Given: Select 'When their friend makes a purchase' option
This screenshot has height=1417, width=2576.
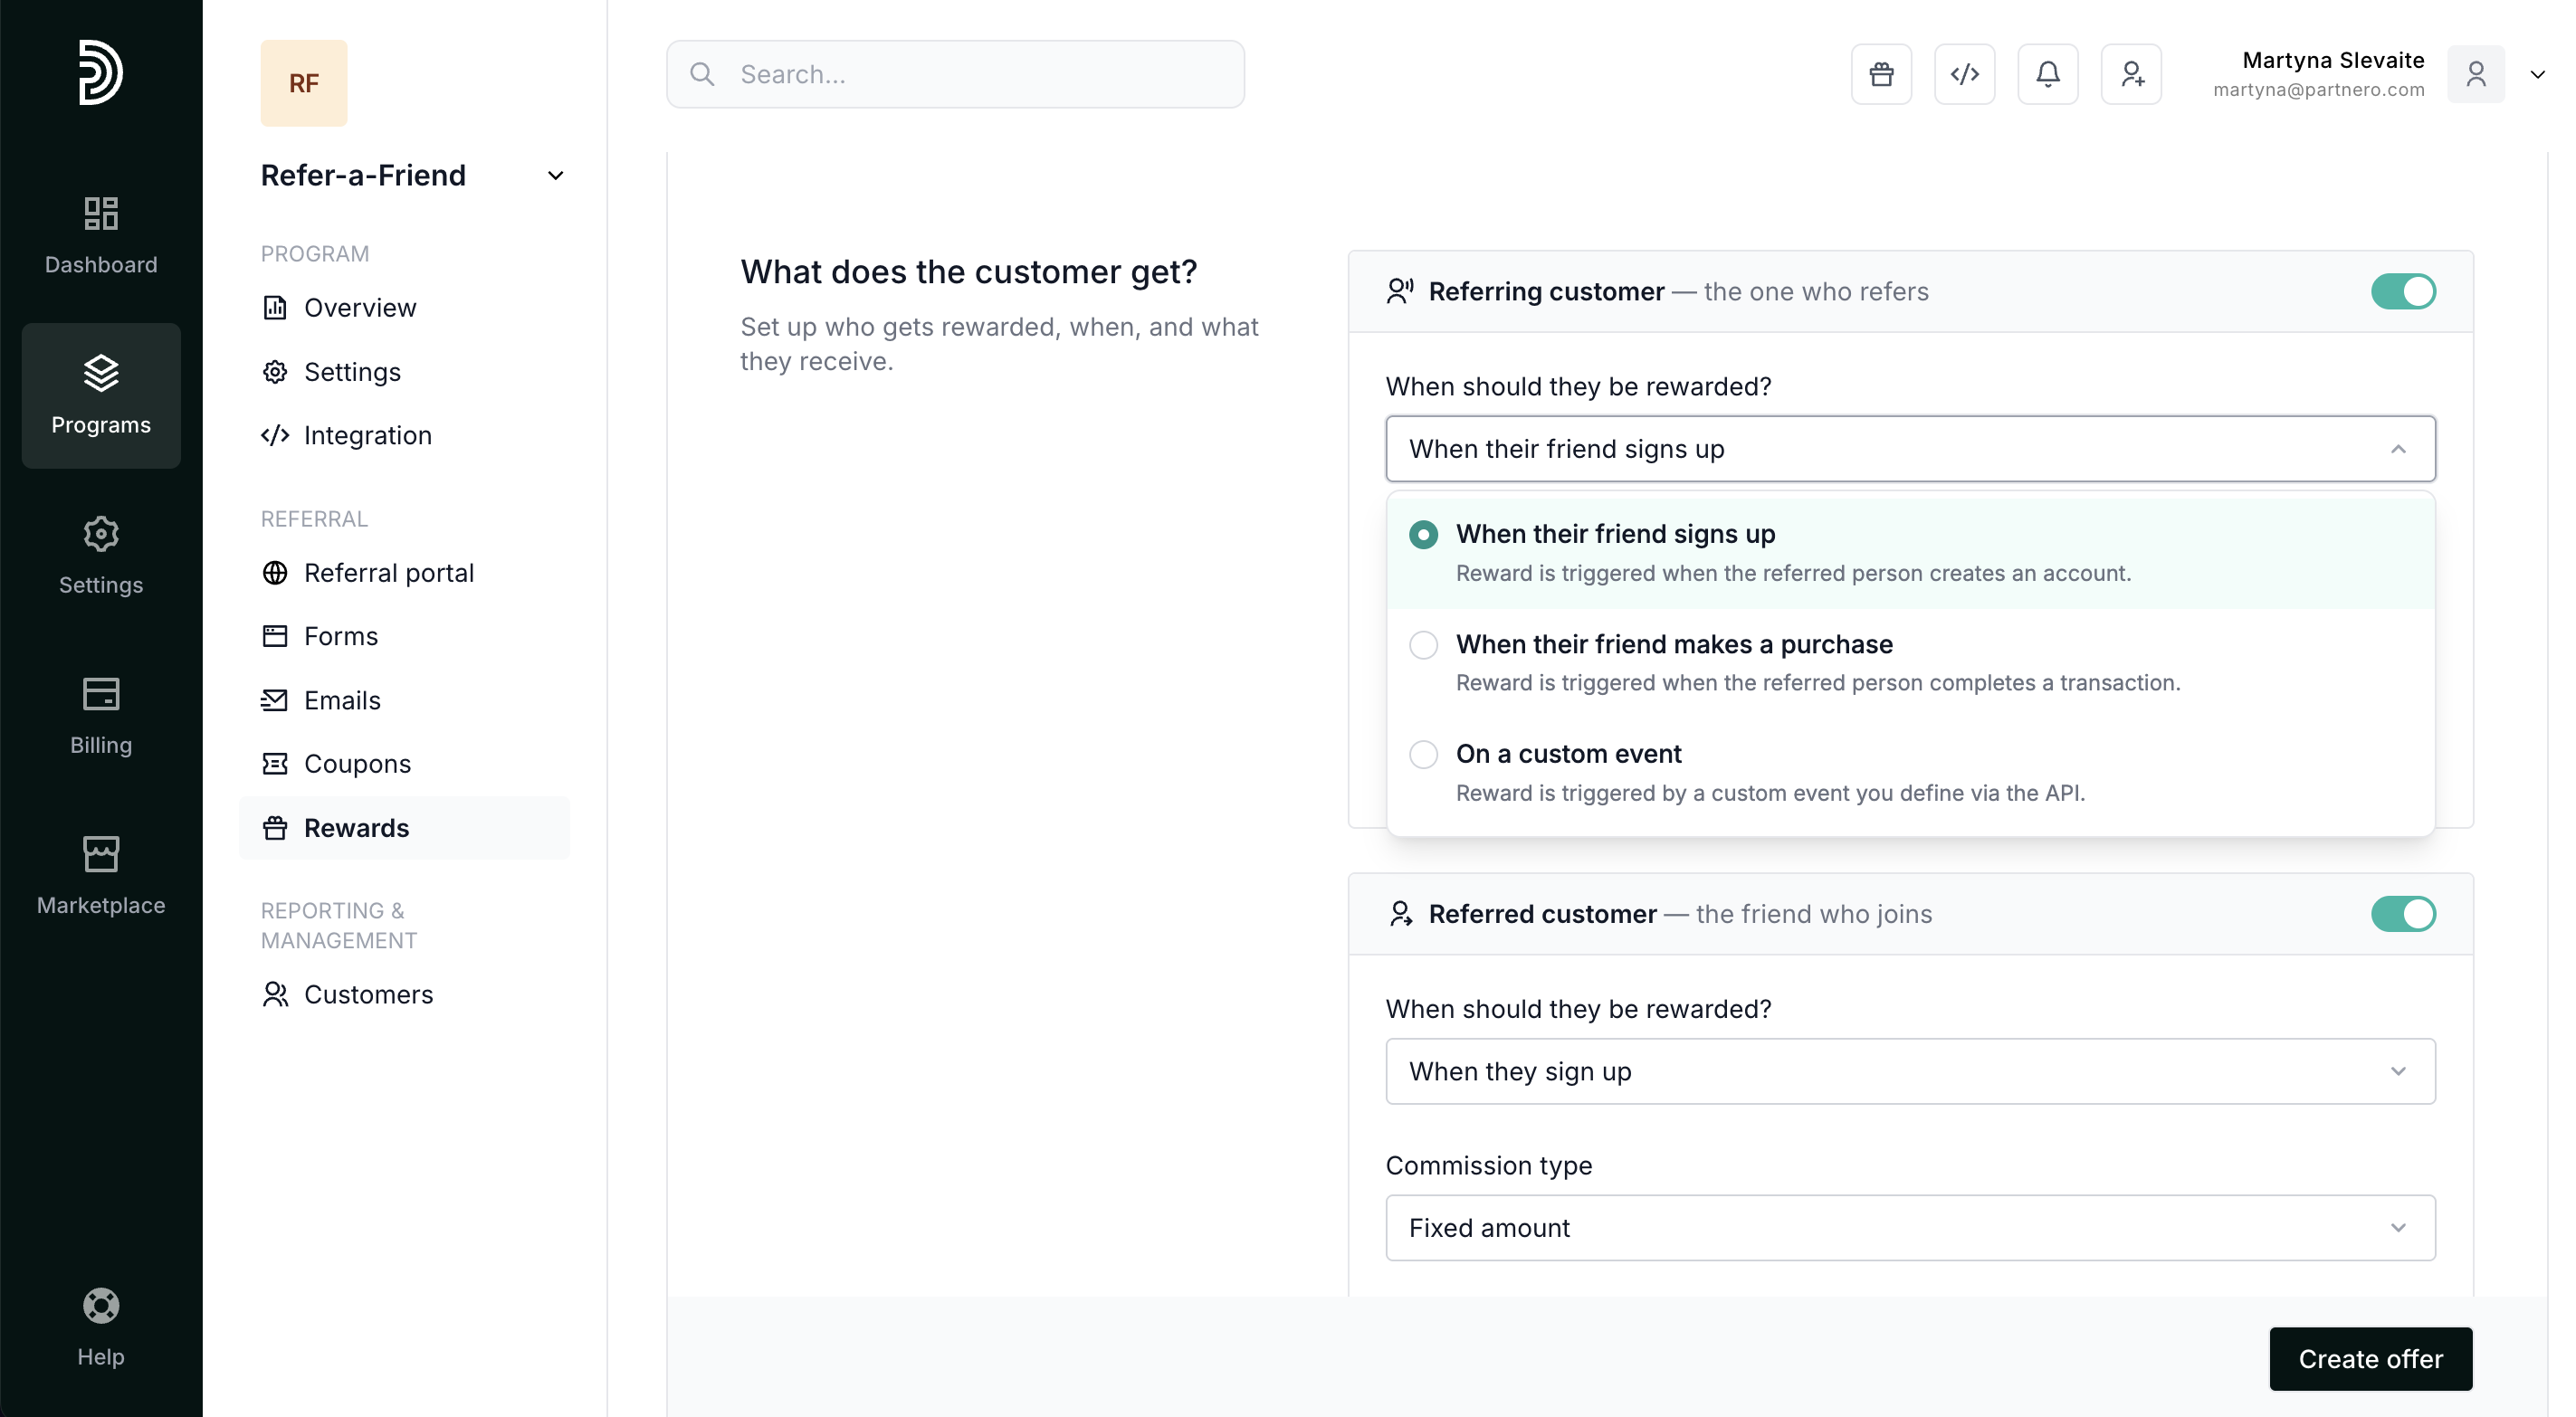Looking at the screenshot, I should [1673, 644].
